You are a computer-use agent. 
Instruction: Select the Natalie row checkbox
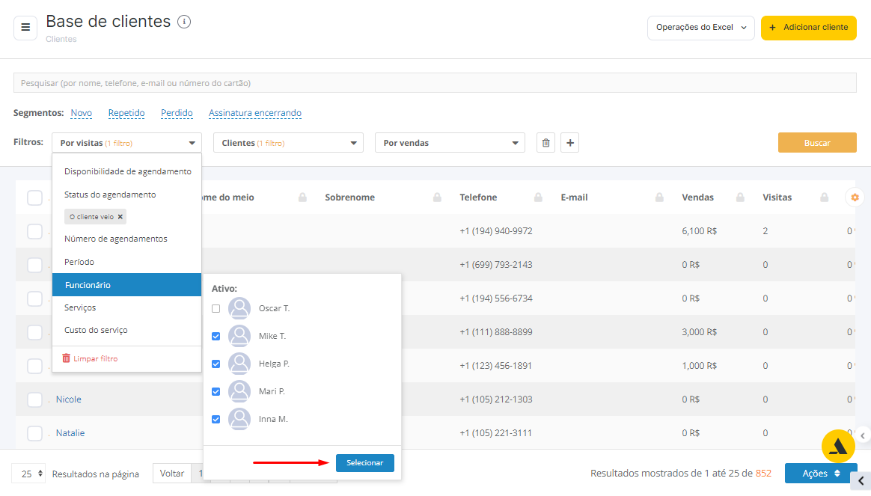point(34,433)
